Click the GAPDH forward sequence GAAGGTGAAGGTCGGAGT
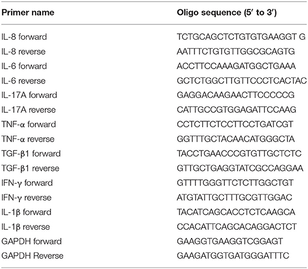Image resolution: width=308 pixels, height=269 pixels. (x=230, y=241)
